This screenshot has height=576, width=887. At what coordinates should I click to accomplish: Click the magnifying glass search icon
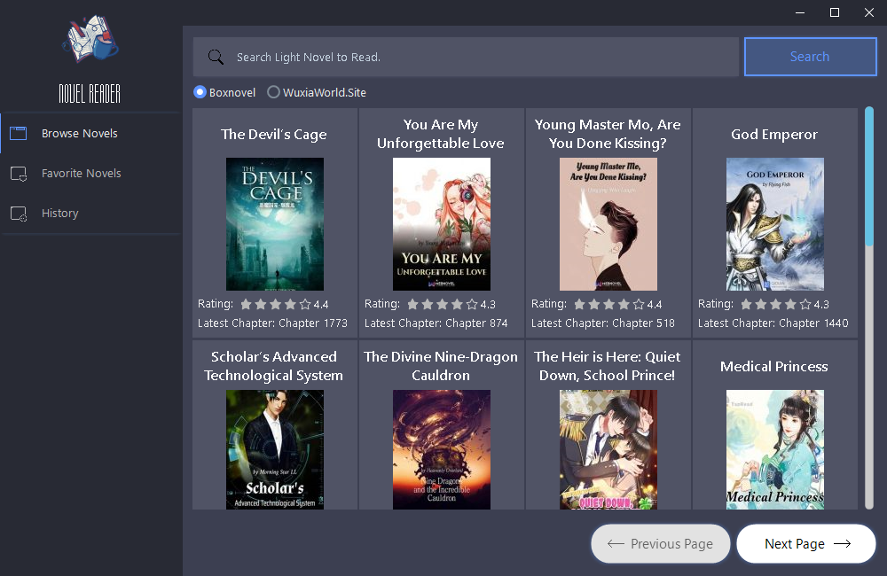coord(216,57)
